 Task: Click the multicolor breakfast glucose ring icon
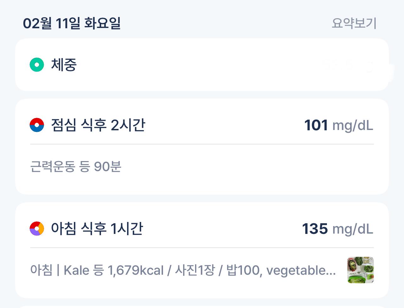coord(37,229)
